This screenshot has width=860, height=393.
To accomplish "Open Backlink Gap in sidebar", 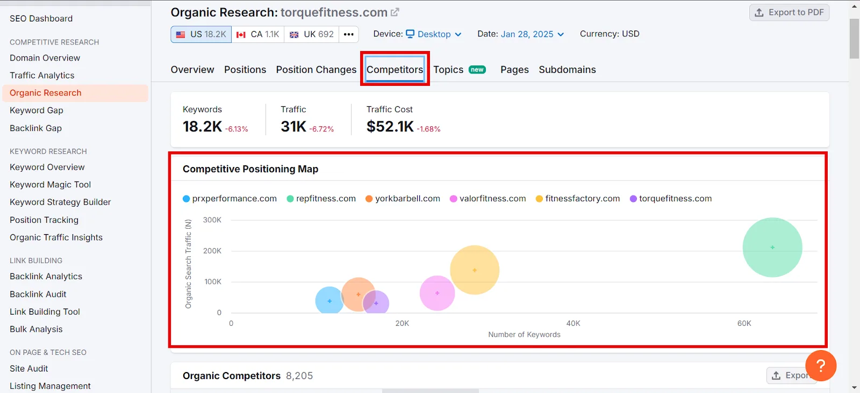I will 35,128.
